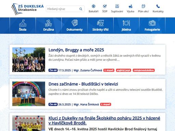Select 2. stupeň tag on Bludišťáci article

click(x=106, y=104)
